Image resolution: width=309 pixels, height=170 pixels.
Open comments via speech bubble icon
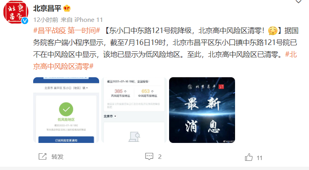149,156
